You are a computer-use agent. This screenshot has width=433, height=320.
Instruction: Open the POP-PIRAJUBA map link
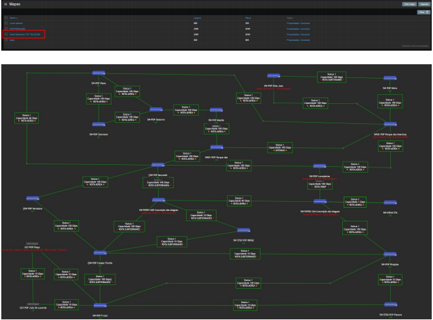(x=18, y=29)
